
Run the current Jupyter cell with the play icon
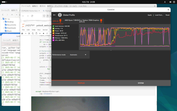tap(40, 33)
